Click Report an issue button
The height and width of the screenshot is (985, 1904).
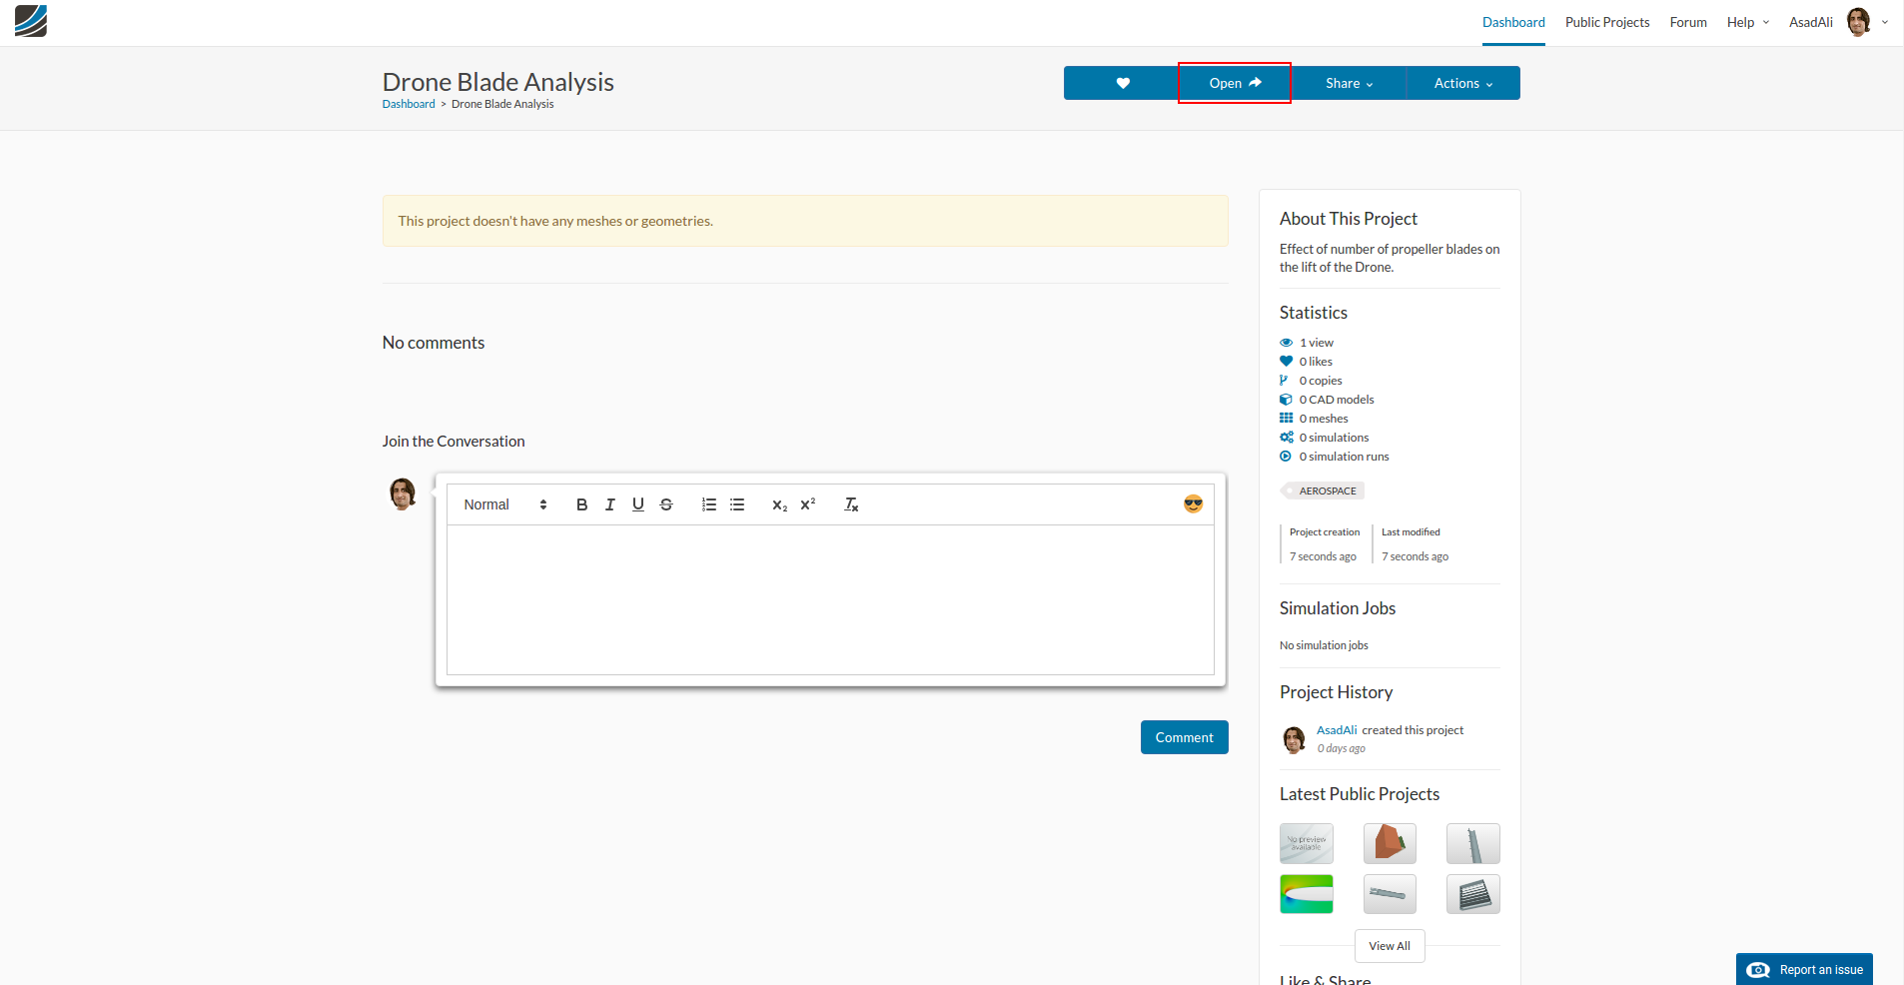pyautogui.click(x=1804, y=969)
